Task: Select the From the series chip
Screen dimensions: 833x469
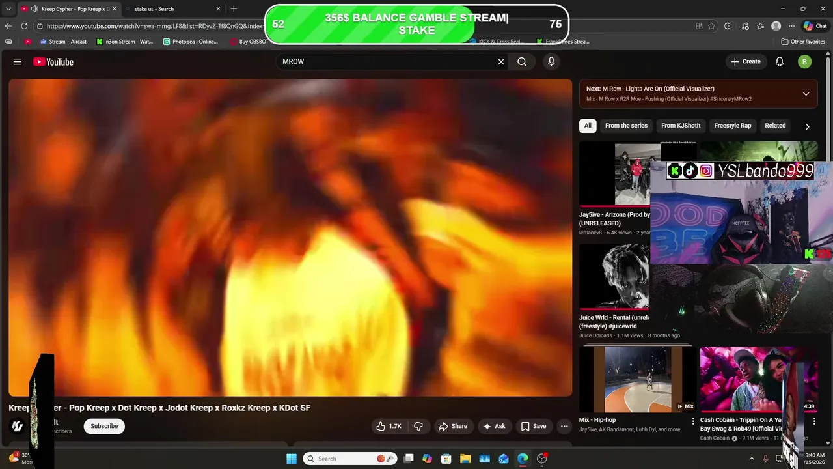Action: (x=626, y=126)
